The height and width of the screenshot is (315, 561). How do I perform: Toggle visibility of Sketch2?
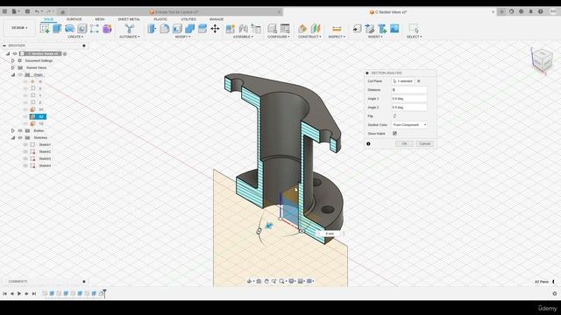(x=25, y=151)
